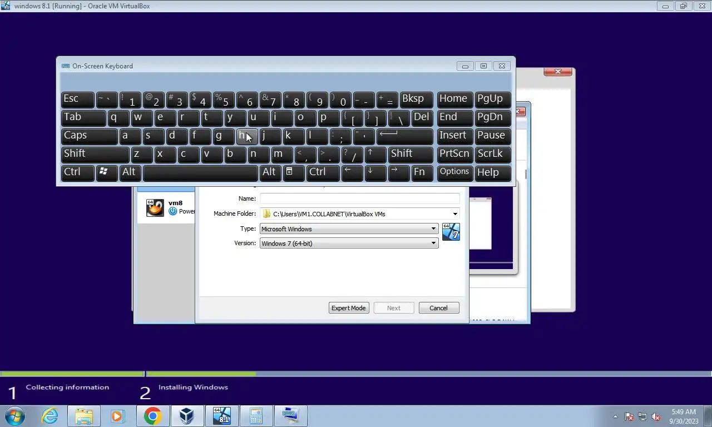Toggle the Fn key
The width and height of the screenshot is (712, 427).
coord(422,173)
